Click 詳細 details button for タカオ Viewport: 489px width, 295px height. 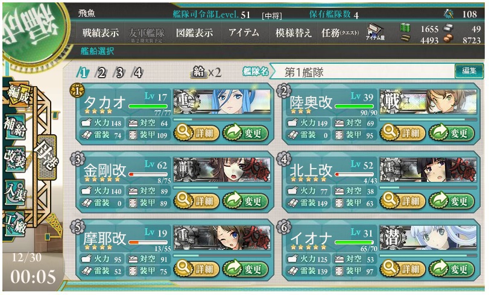click(x=196, y=133)
